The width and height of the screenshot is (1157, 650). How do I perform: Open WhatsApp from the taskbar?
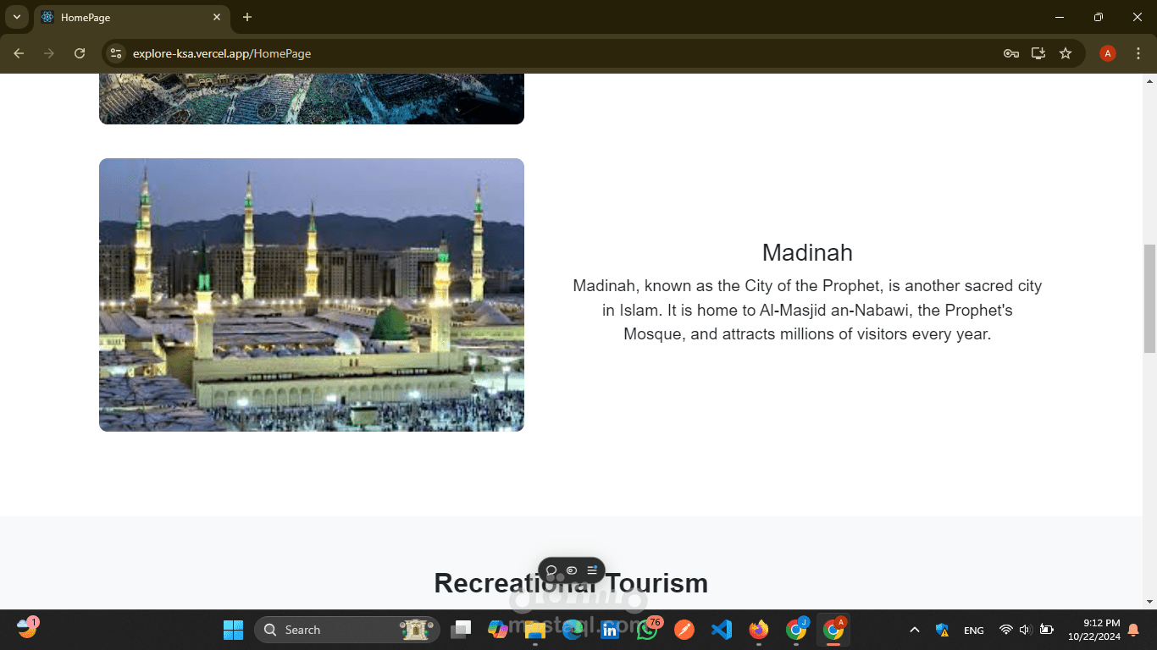pos(648,629)
